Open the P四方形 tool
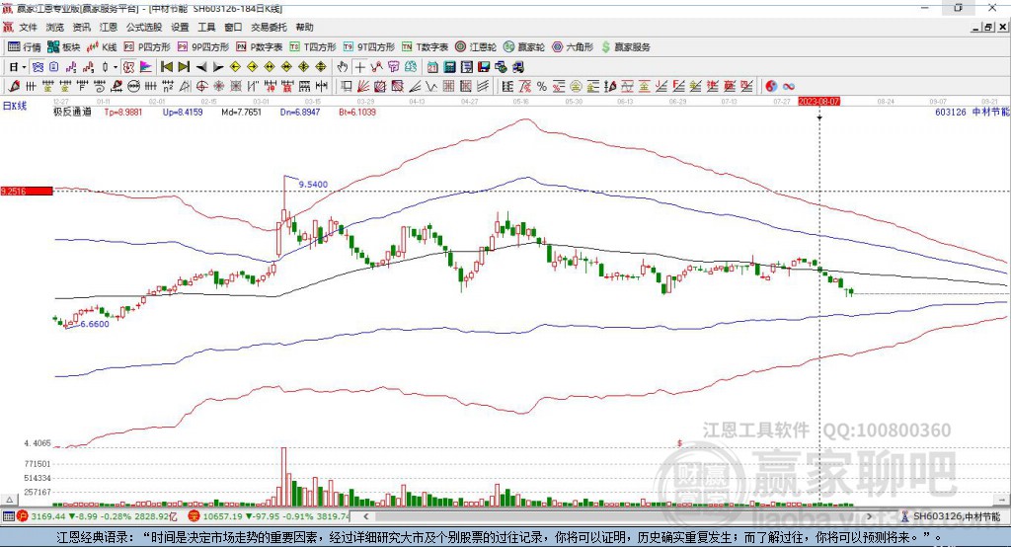This screenshot has height=547, width=1011. (x=147, y=47)
